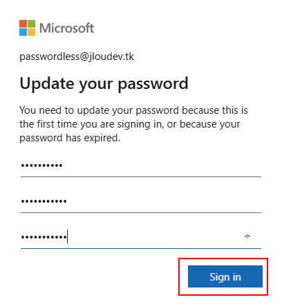This screenshot has width=282, height=304.
Task: Click the blue Sign in button
Action: coord(225,276)
